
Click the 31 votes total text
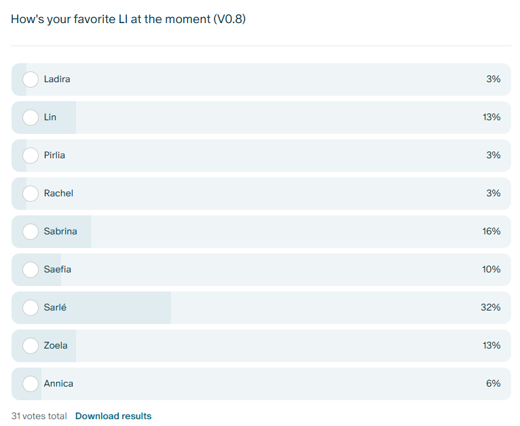pyautogui.click(x=39, y=416)
